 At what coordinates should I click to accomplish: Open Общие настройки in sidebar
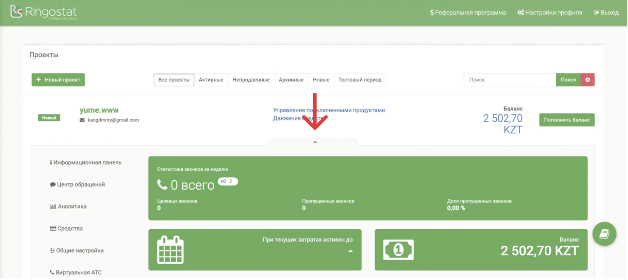pyautogui.click(x=76, y=251)
